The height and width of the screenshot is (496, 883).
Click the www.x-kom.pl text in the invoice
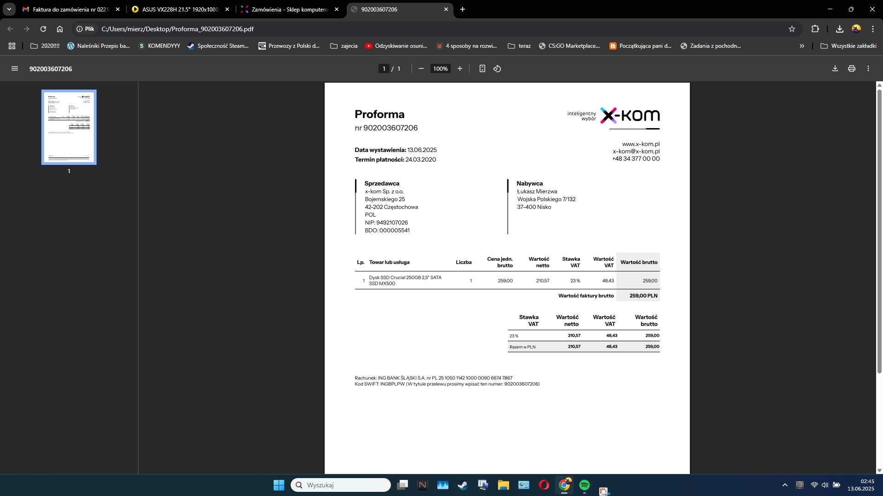641,144
